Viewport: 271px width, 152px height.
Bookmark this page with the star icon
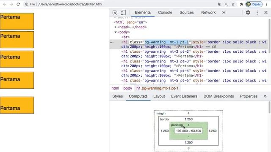(x=233, y=4)
